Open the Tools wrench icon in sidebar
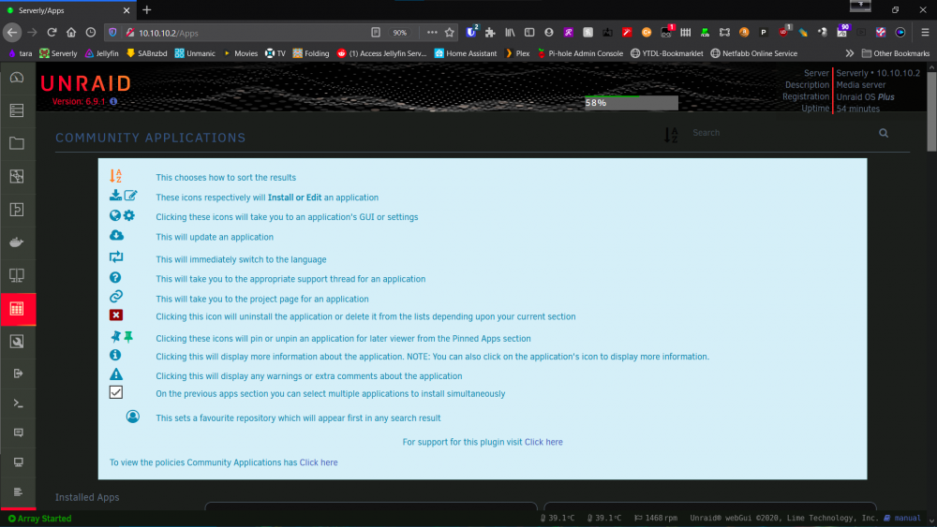Image resolution: width=937 pixels, height=527 pixels. tap(17, 342)
